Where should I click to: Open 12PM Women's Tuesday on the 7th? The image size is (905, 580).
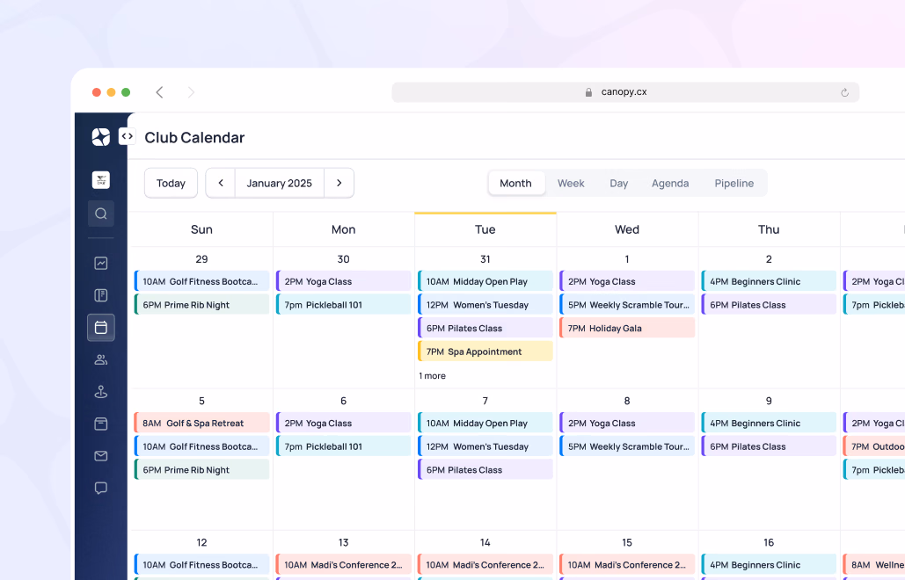(x=485, y=446)
